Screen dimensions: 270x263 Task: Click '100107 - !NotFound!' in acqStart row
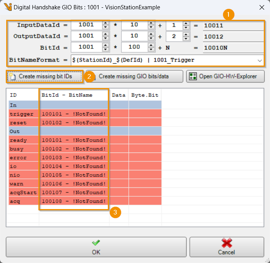pyautogui.click(x=74, y=192)
